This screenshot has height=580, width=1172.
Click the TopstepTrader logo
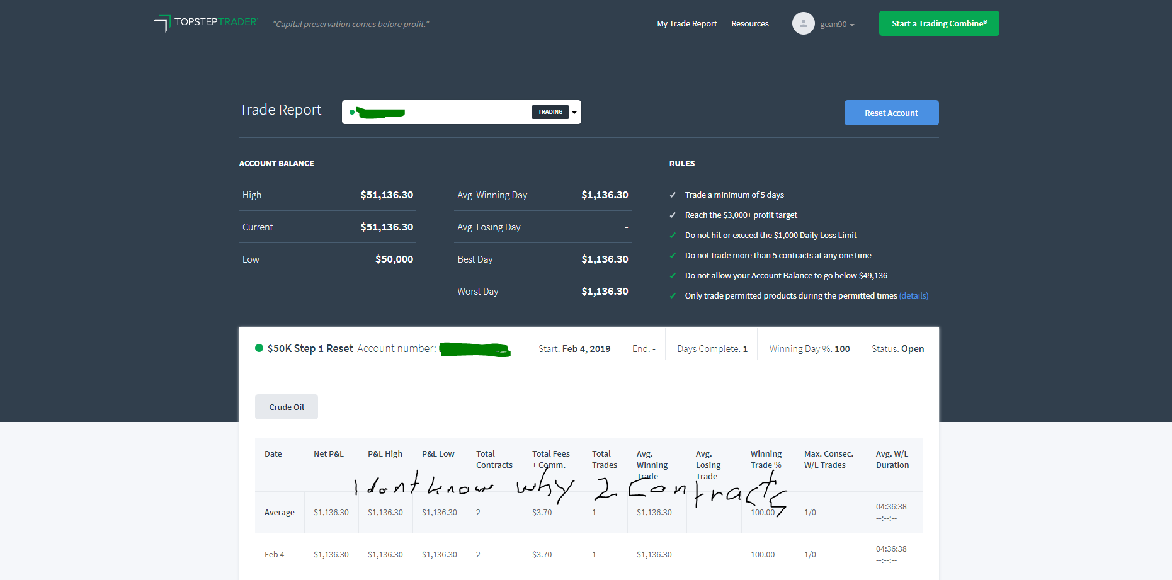[206, 23]
